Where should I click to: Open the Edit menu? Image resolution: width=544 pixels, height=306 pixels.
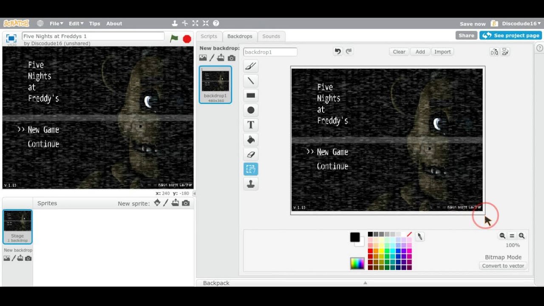[76, 24]
